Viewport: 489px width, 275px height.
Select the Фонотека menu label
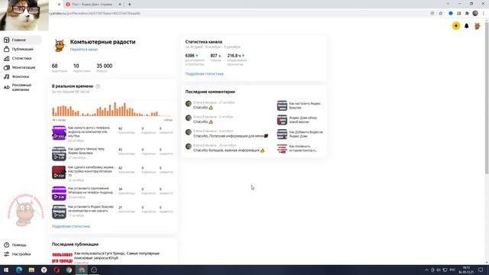[21, 76]
